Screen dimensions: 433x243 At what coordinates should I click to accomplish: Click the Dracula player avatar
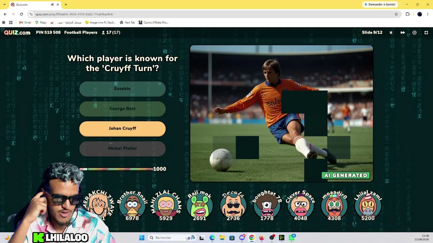[x=233, y=206]
